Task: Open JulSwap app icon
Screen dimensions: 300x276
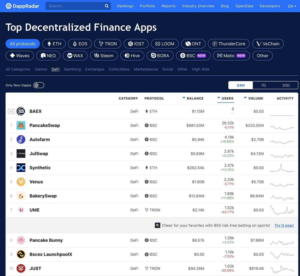Action: [21, 154]
